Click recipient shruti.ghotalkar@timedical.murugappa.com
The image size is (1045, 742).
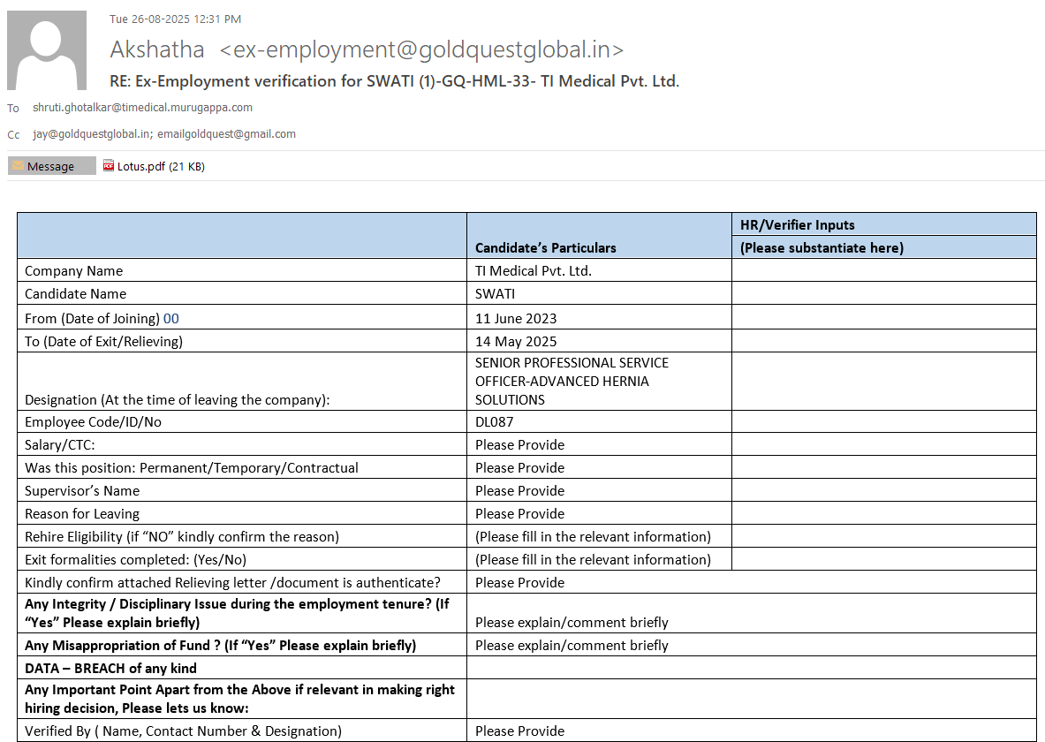point(142,108)
